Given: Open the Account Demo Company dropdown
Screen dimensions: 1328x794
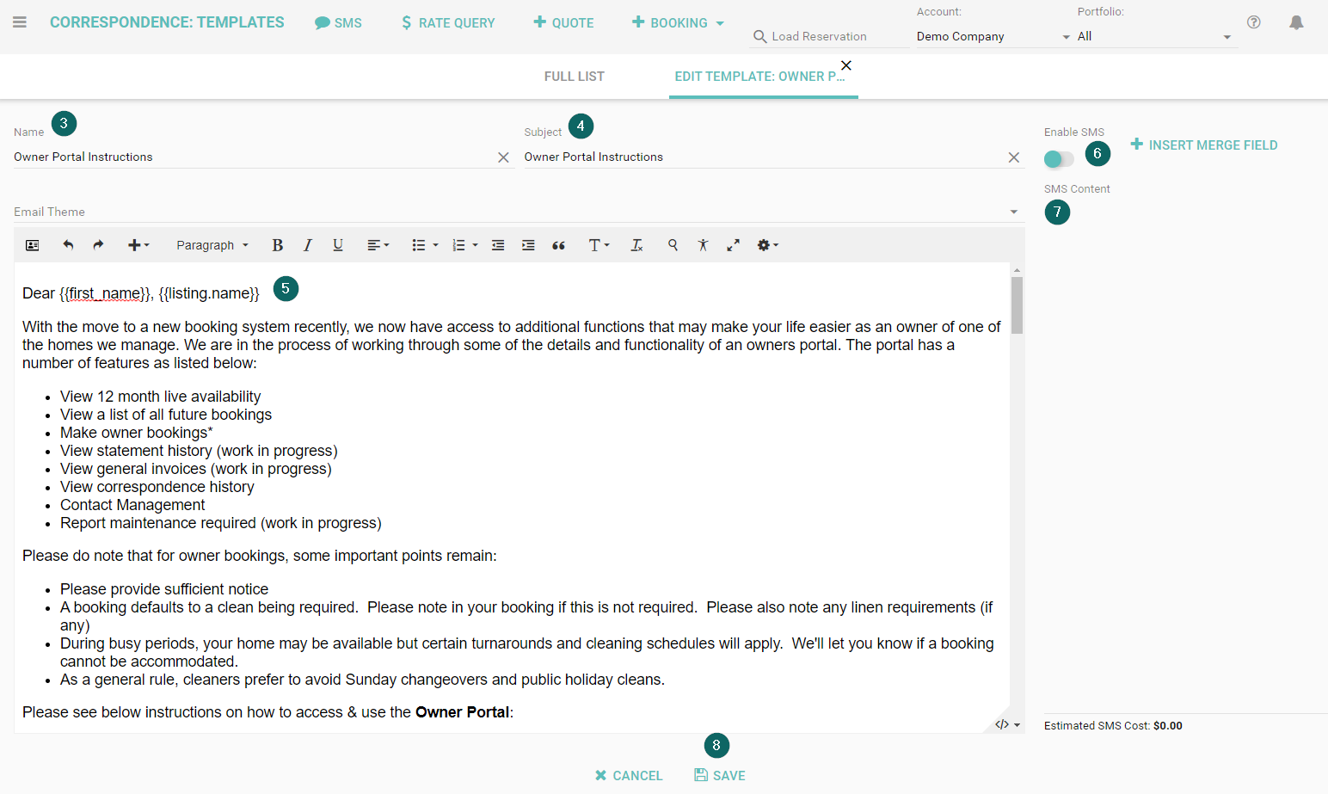Looking at the screenshot, I should [993, 36].
